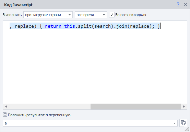Viewport: 190px width, 132px height.
Task: Toggle the 'Во всех вкладках' checkbox
Action: click(x=111, y=15)
